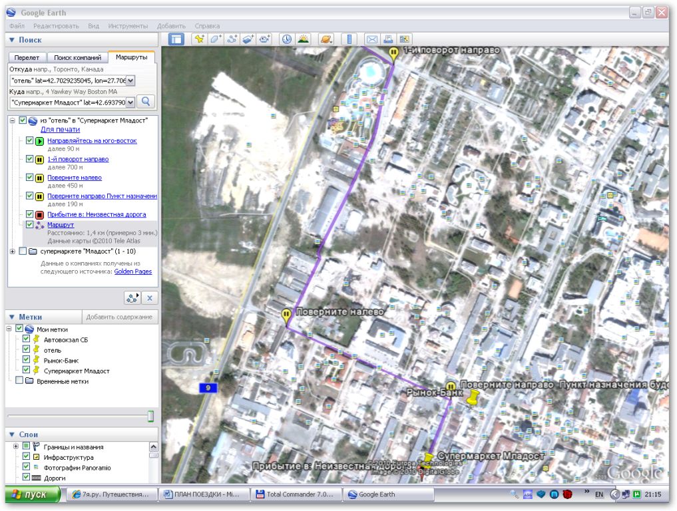The width and height of the screenshot is (677, 511).
Task: Click the 'Прибытие в: Неизвестная дорога' link
Action: 97,214
